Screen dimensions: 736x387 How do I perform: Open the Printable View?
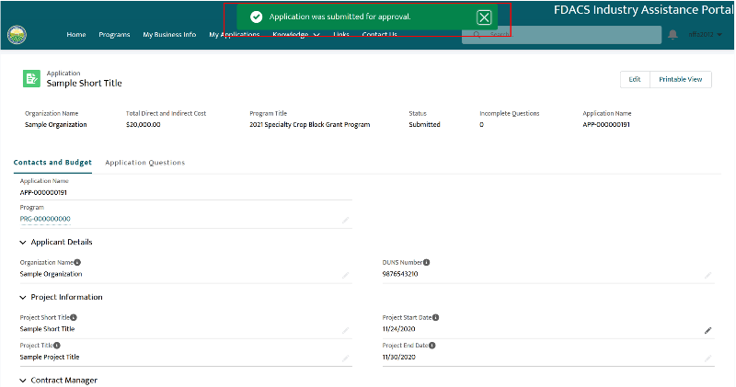click(x=681, y=79)
